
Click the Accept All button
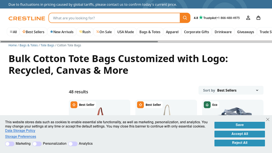pyautogui.click(x=240, y=134)
